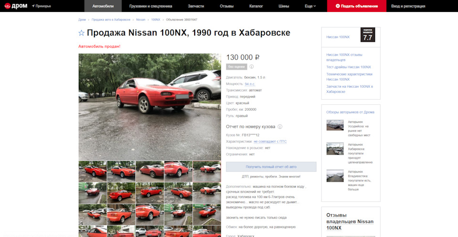The height and width of the screenshot is (237, 458).
Task: Select the 130 000 ₽ price text
Action: [x=243, y=58]
